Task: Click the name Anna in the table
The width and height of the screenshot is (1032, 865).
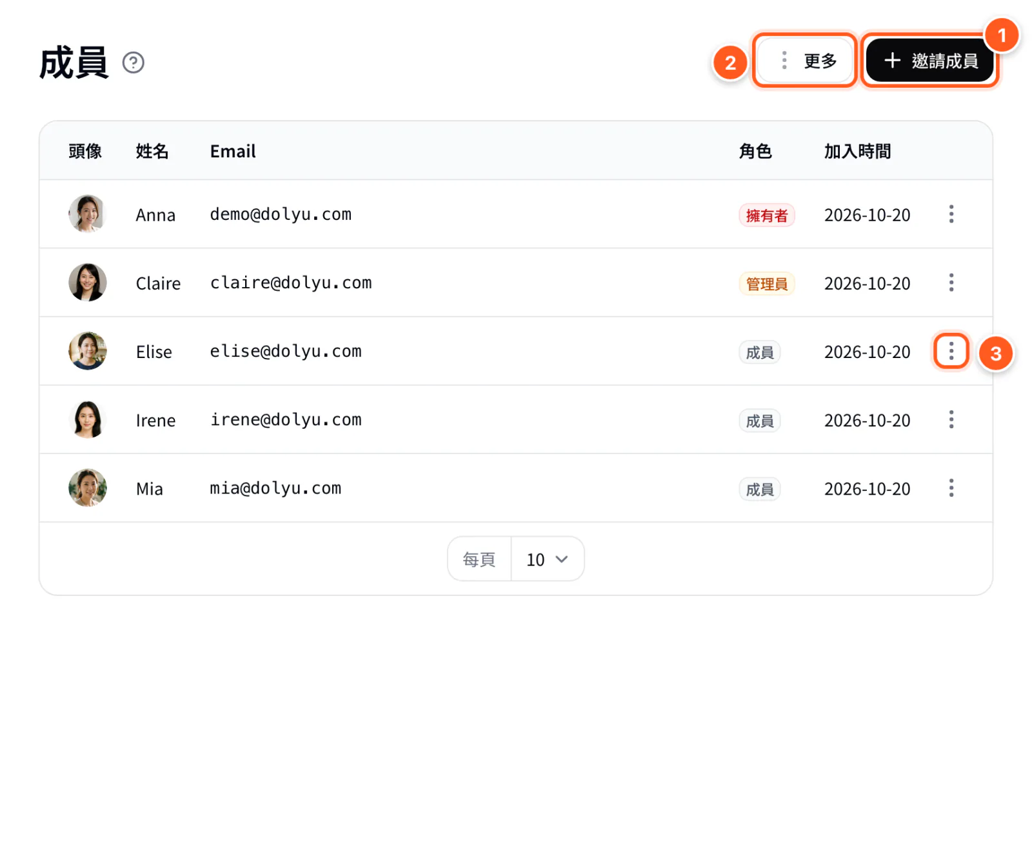Action: 155,215
